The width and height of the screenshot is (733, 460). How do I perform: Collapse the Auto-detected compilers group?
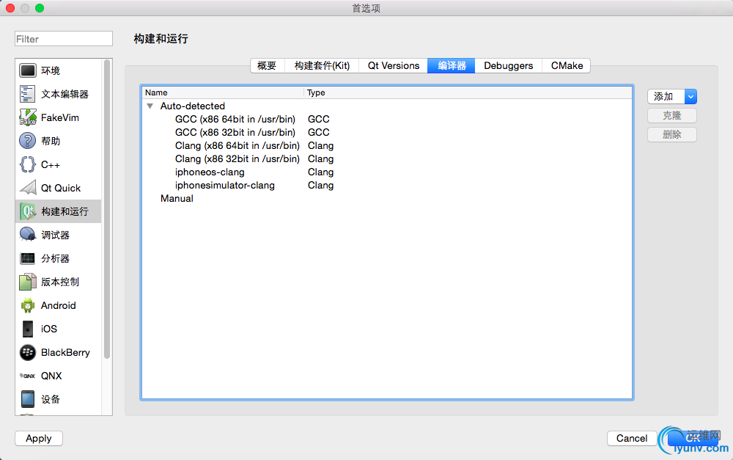coord(150,106)
